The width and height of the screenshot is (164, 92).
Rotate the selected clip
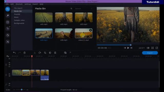point(40,53)
